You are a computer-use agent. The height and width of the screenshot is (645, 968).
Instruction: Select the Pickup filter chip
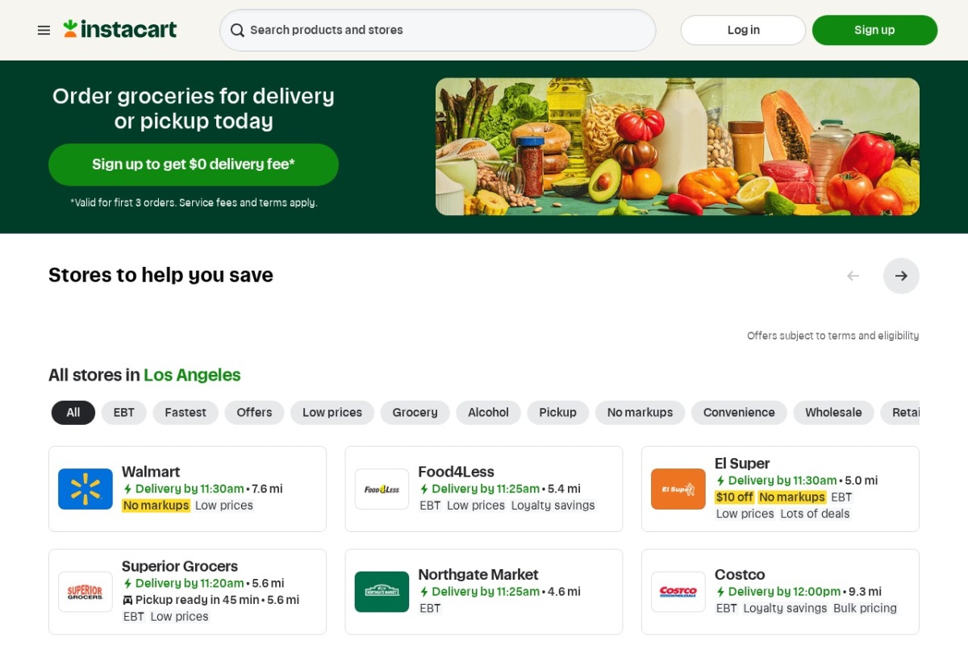coord(558,412)
